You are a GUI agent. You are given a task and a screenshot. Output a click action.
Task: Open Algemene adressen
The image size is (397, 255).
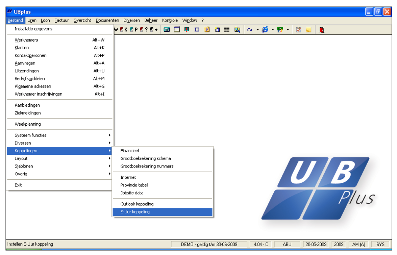click(59, 86)
